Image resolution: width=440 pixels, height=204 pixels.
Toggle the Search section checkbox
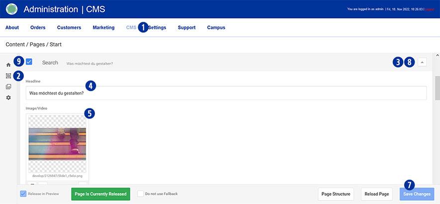point(29,62)
